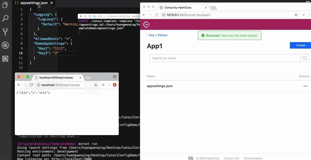Screen dimensions: 311x160
Task: Click the Create button
Action: 300,45
